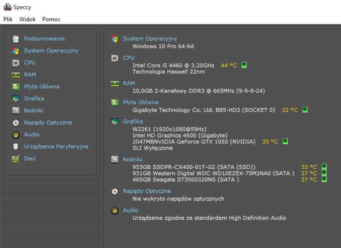This screenshot has height=248, width=341.
Task: Click the CPU temperature indicator next to 44 °C
Action: click(244, 65)
